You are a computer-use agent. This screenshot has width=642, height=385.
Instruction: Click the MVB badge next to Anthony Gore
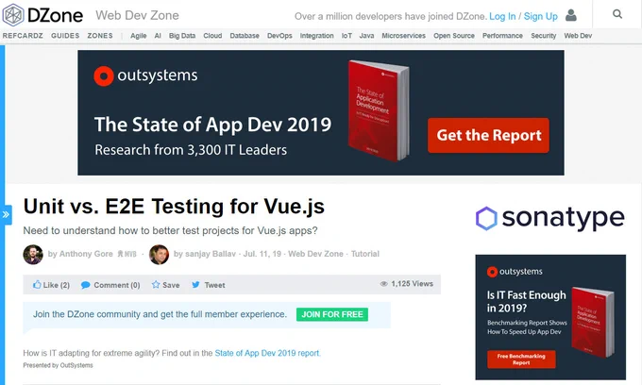coord(127,254)
